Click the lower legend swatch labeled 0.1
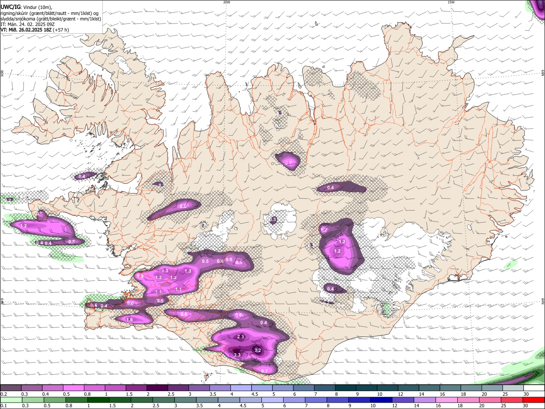The width and height of the screenshot is (545, 409). 11,400
